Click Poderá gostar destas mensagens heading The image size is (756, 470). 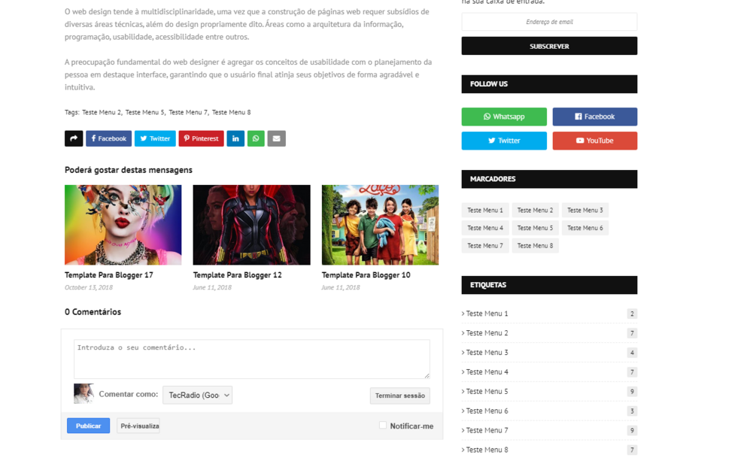click(129, 170)
